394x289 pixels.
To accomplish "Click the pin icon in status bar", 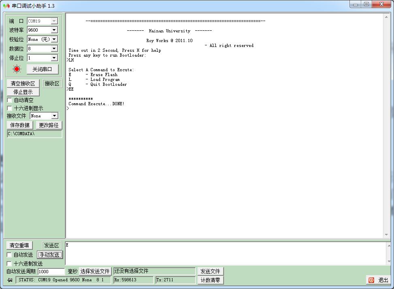I will click(10, 280).
